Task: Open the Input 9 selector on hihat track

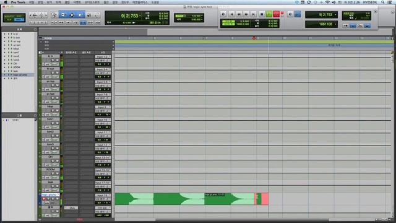Action: (103, 107)
